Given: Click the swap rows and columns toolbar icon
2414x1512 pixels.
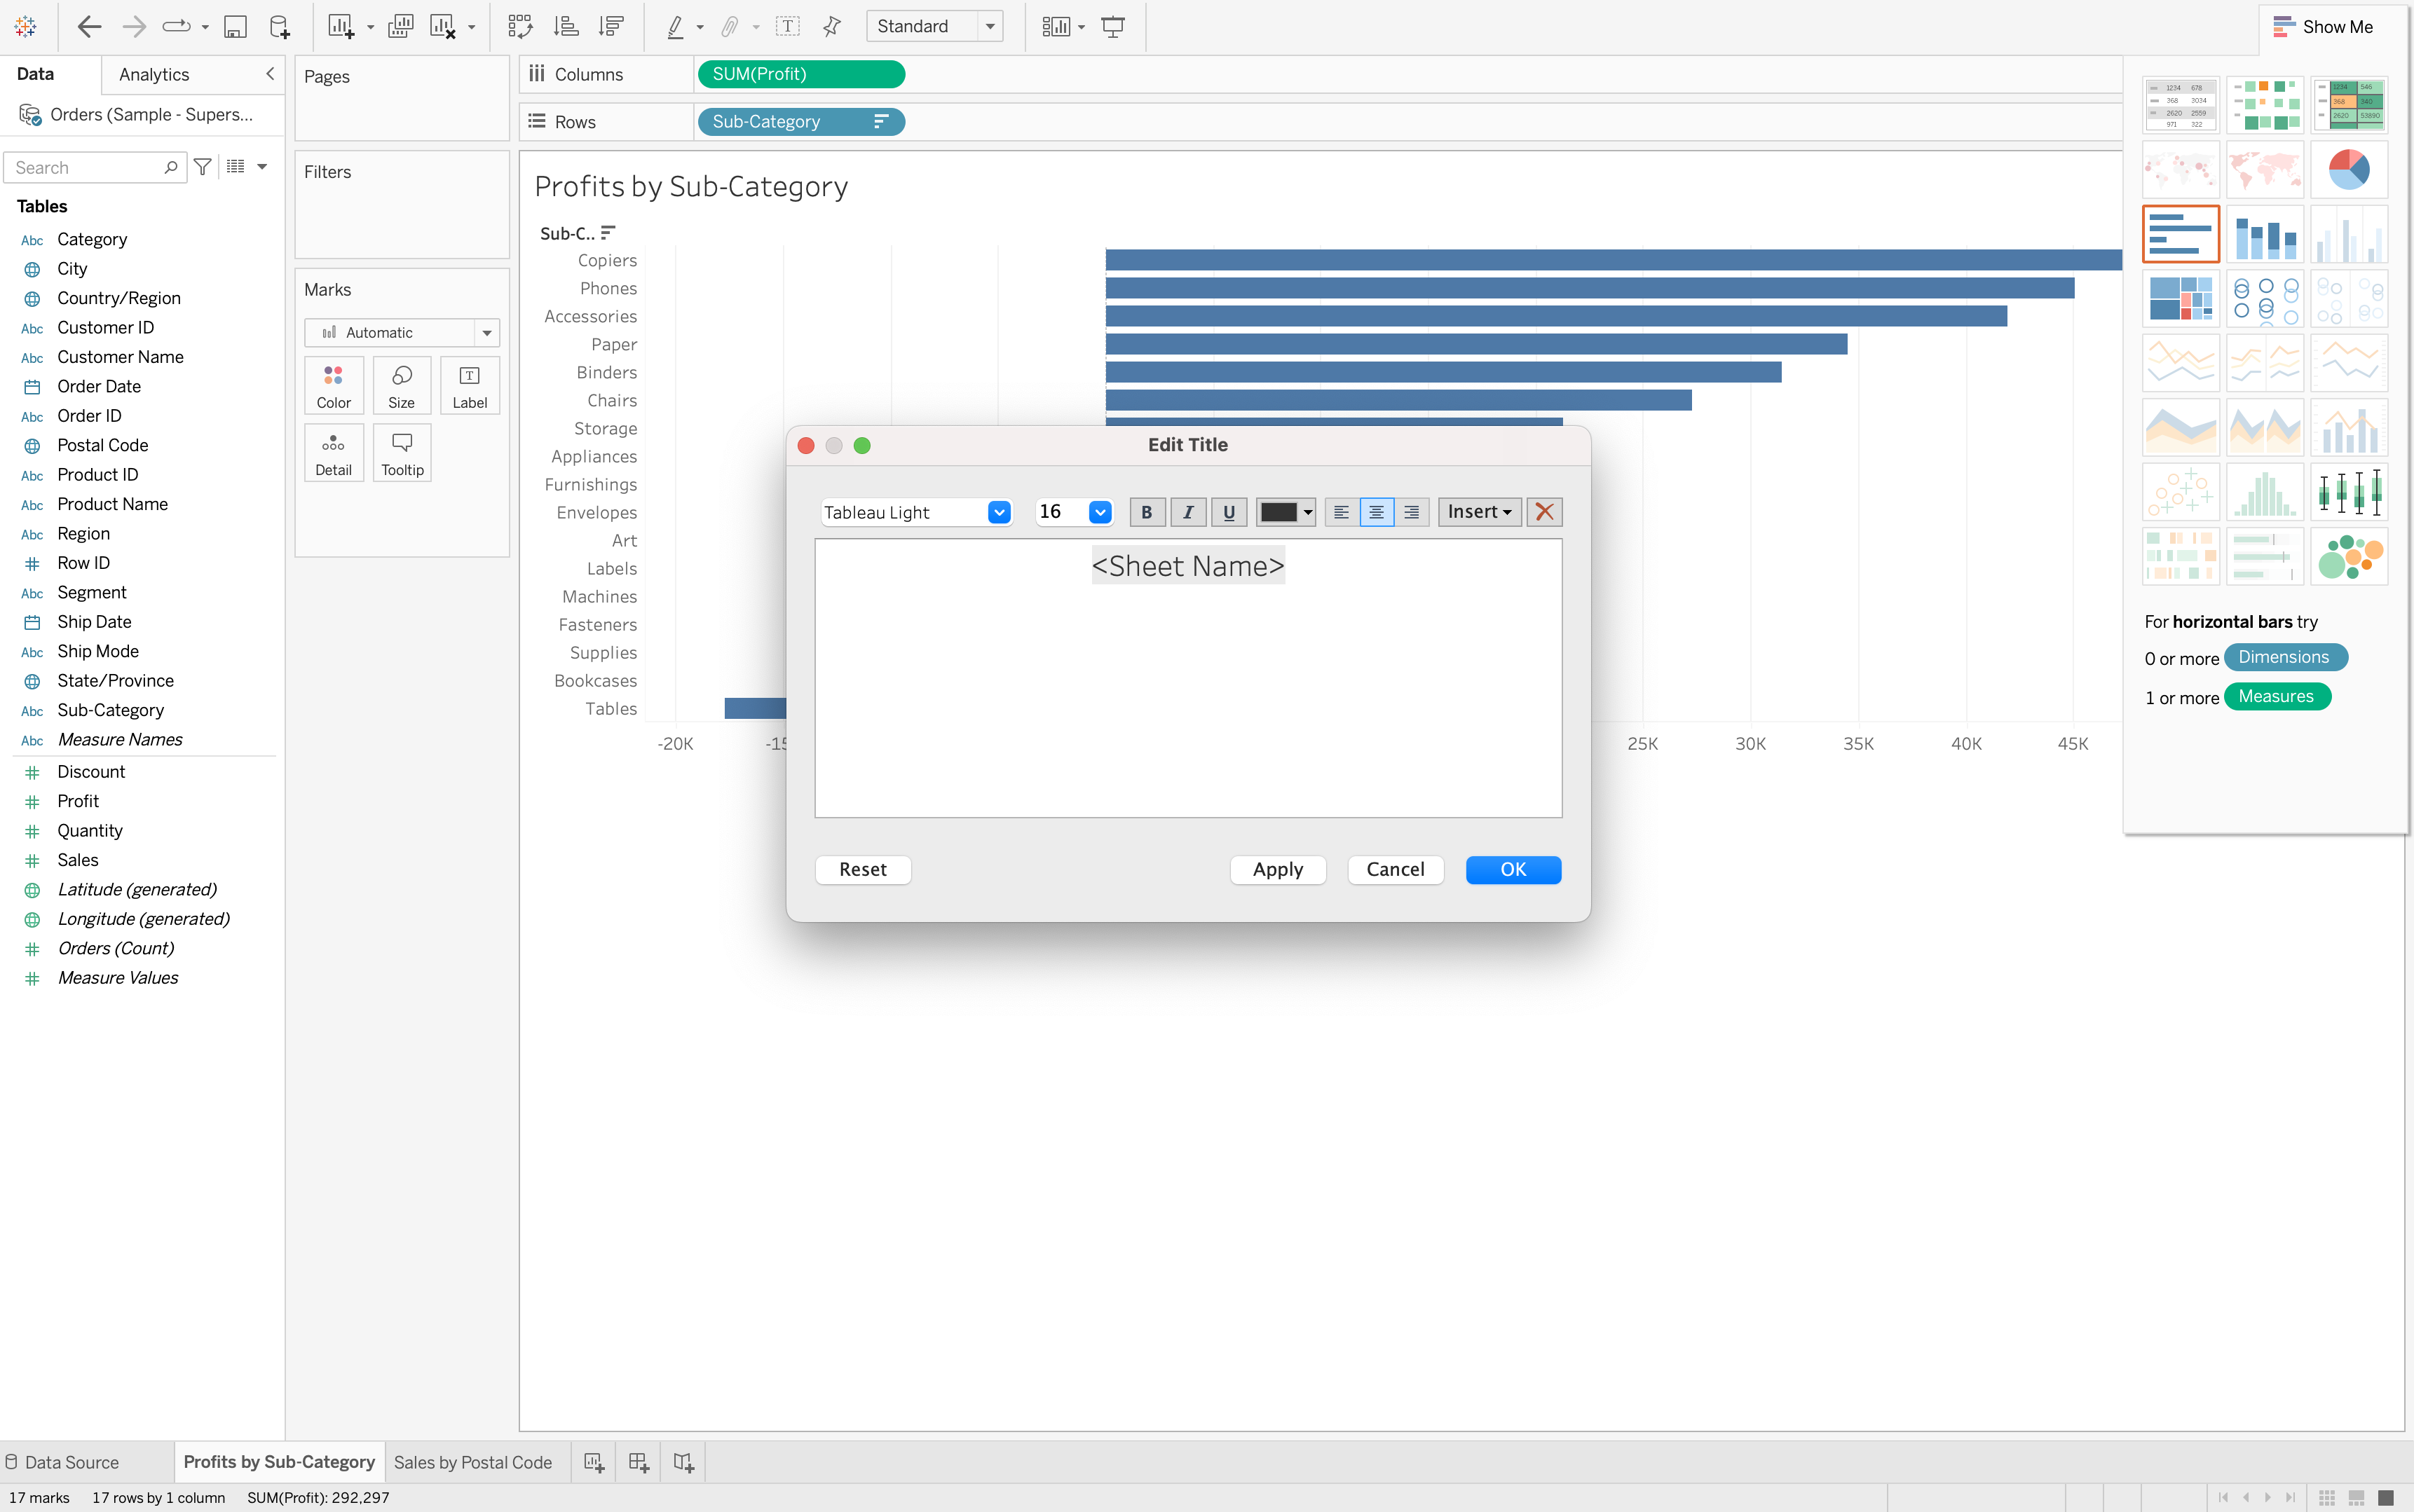Looking at the screenshot, I should [x=521, y=26].
